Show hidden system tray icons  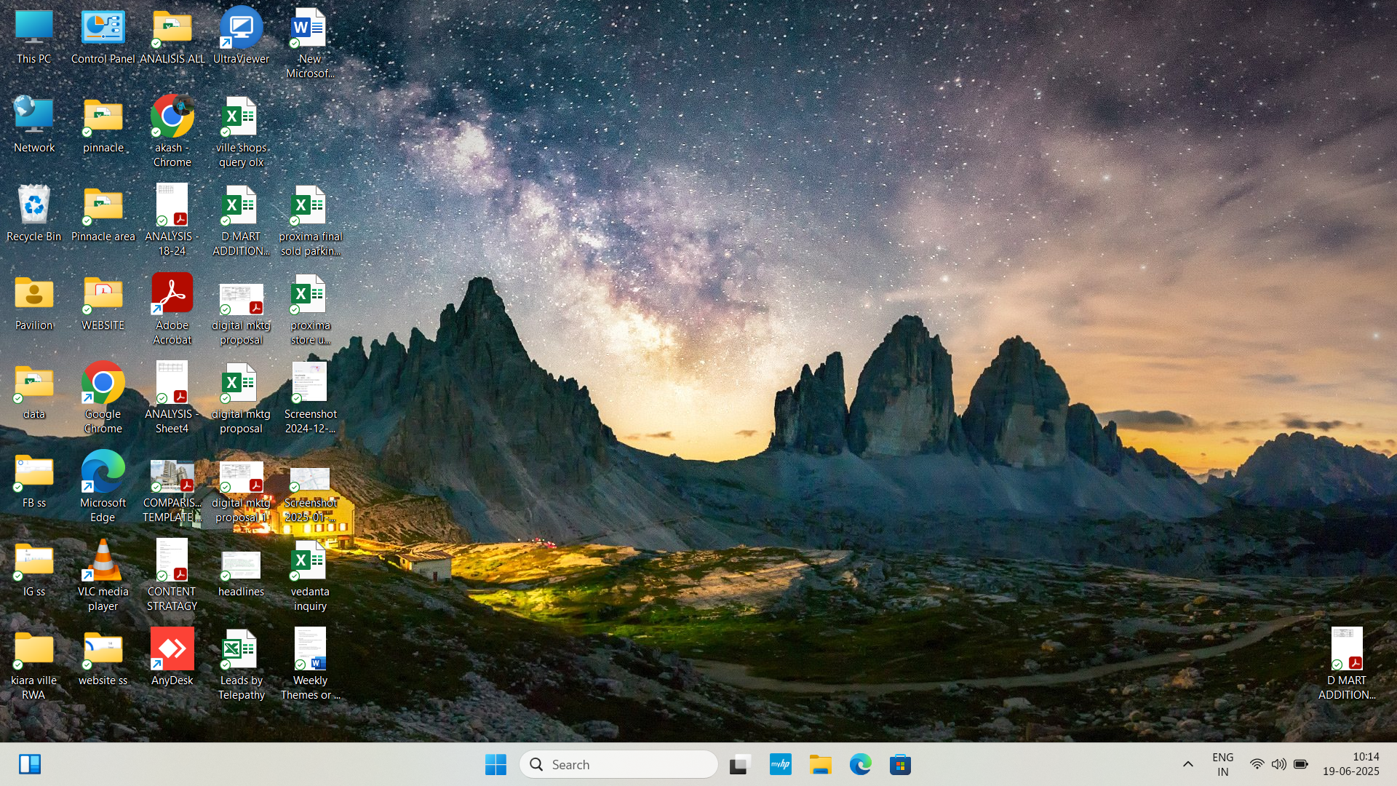[1187, 764]
